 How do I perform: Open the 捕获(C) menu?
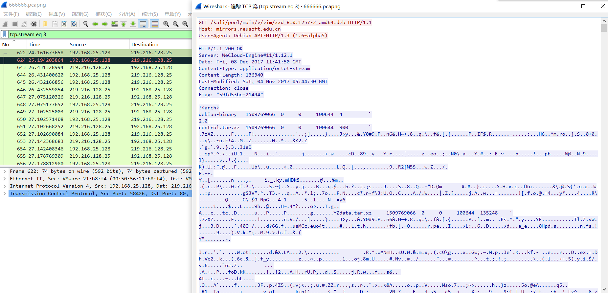click(x=103, y=14)
